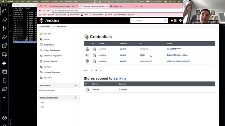Click gitlab-auth-ssh ID text
Image resolution: width=225 pixels, height=126 pixels.
[x=146, y=61]
